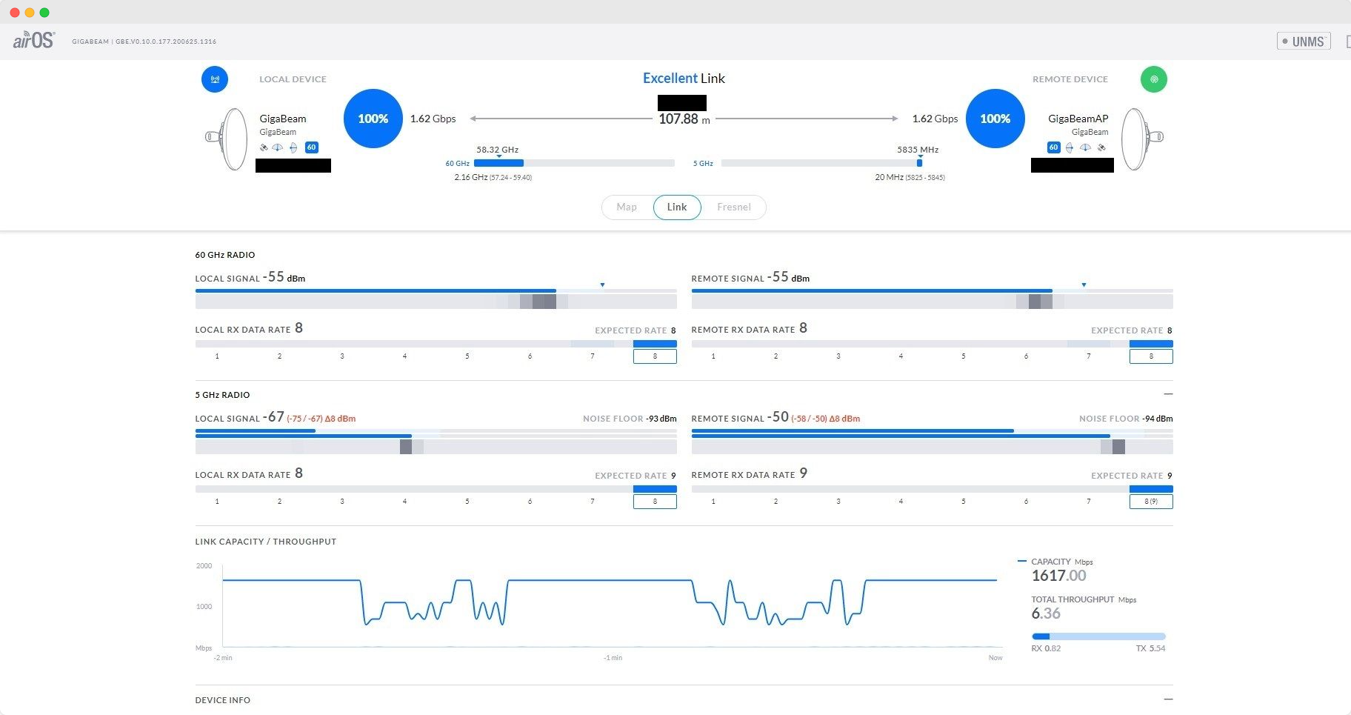Click the 60 GHz frequency band bar
Image resolution: width=1351 pixels, height=715 pixels.
(574, 163)
